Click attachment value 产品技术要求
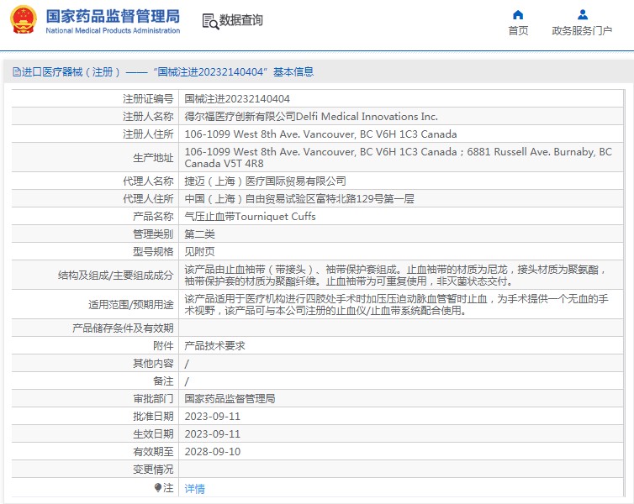This screenshot has height=504, width=634. (214, 346)
